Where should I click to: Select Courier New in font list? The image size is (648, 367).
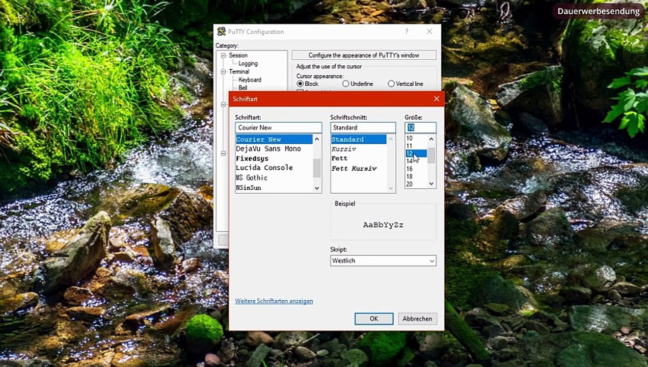274,139
